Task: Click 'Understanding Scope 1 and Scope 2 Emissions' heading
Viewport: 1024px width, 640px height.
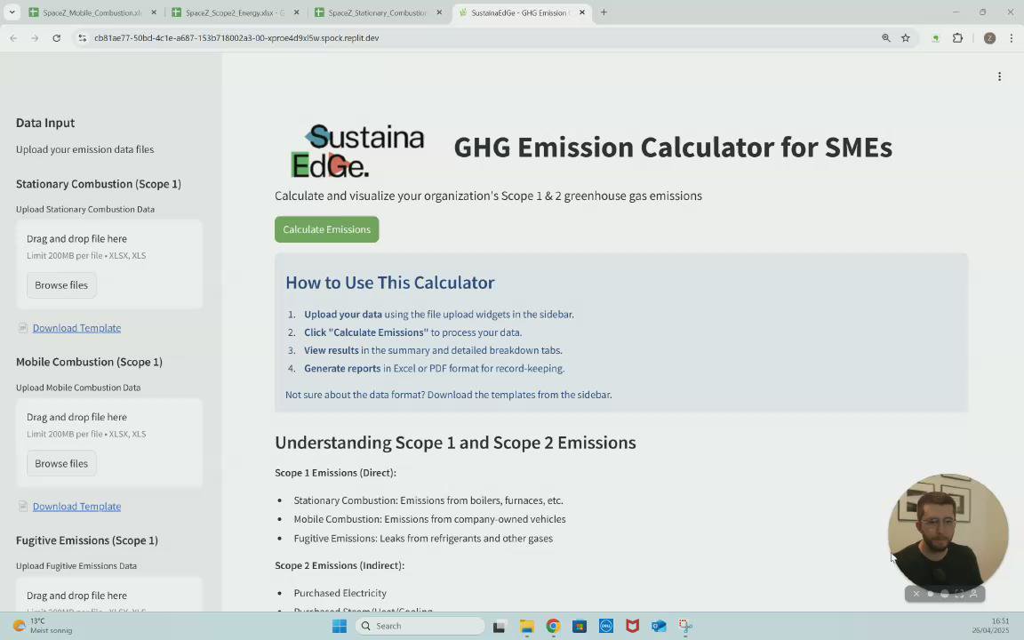Action: click(455, 443)
